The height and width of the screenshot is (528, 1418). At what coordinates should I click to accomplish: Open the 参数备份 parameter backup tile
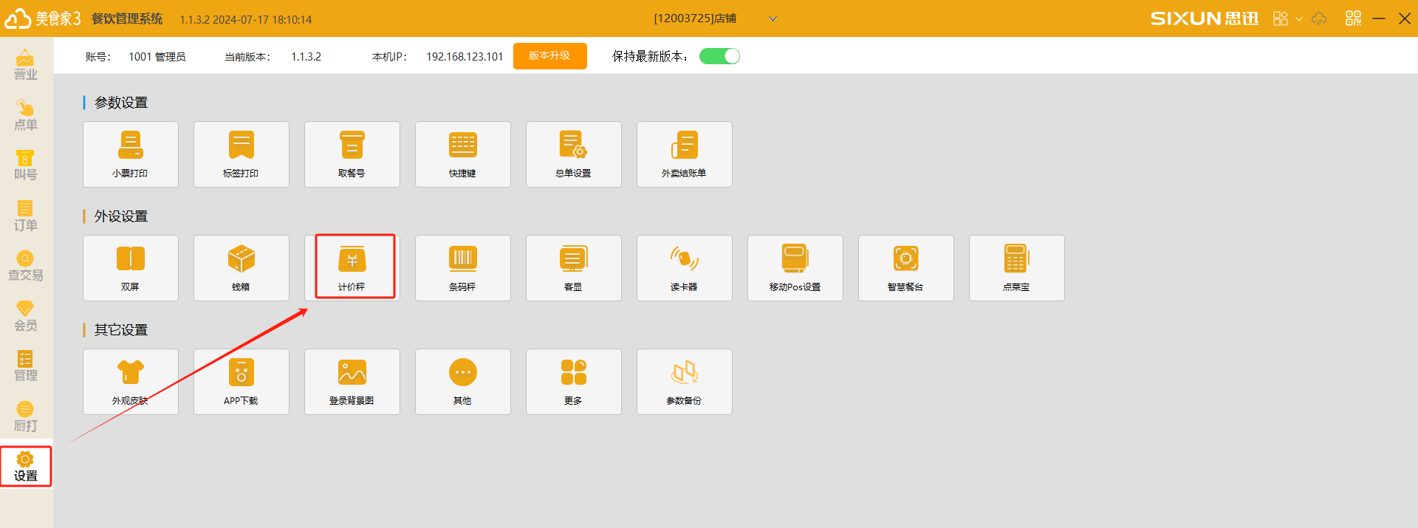click(x=685, y=382)
